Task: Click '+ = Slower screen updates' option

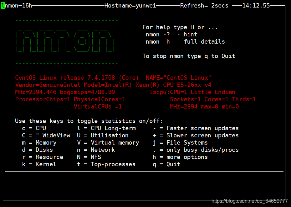Action: click(196, 135)
